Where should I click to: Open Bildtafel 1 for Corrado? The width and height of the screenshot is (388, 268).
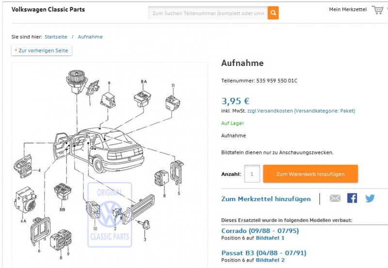(x=270, y=238)
